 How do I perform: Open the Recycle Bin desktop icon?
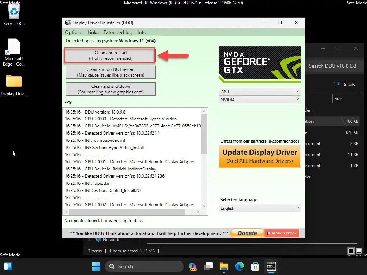point(14,14)
